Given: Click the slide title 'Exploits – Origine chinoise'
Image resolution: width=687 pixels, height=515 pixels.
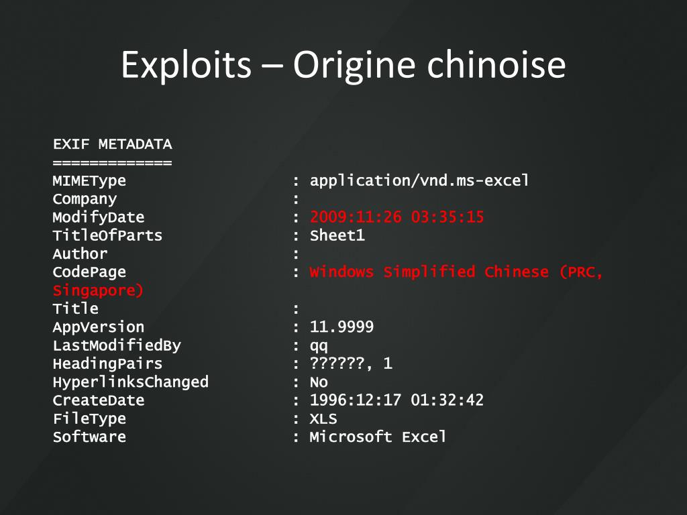Looking at the screenshot, I should point(343,65).
